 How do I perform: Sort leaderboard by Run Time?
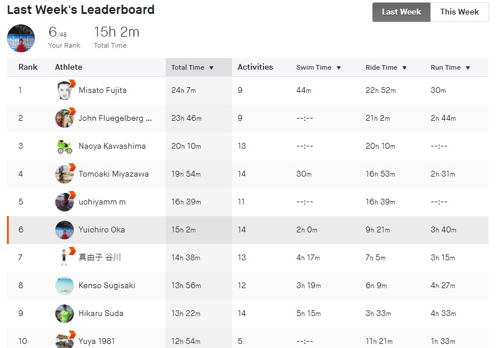[450, 67]
